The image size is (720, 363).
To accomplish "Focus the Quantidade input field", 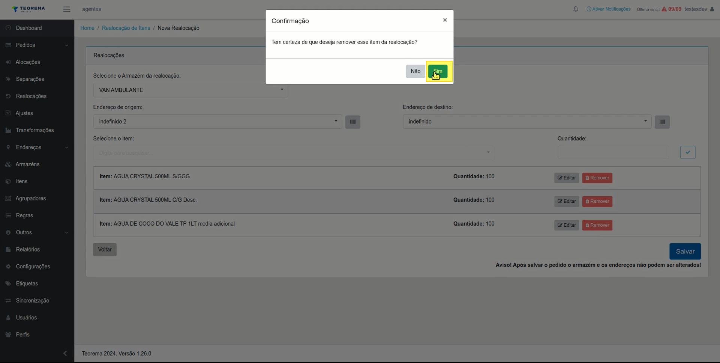I will tap(613, 153).
